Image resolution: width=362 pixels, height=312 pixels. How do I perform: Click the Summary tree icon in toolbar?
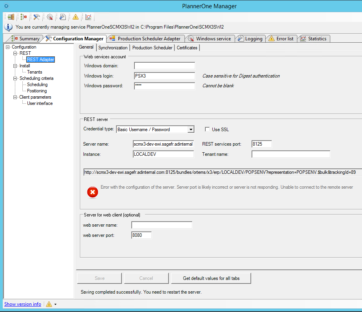(24, 17)
